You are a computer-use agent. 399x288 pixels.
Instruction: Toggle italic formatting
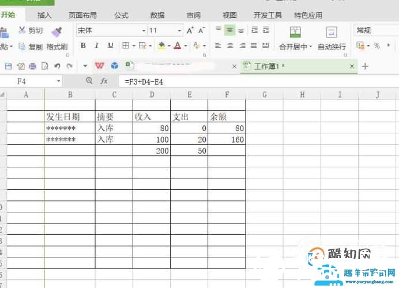coord(96,46)
